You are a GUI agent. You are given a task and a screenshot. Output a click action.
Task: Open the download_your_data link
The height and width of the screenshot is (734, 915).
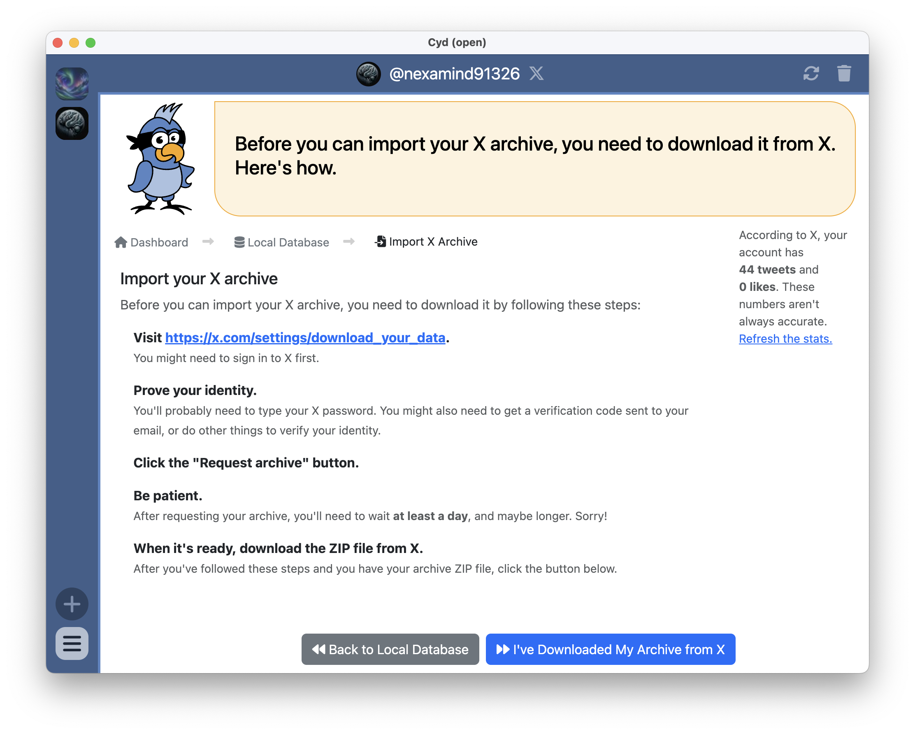305,337
